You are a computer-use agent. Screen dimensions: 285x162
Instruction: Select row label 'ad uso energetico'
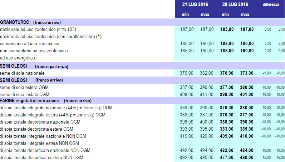(x=18, y=58)
